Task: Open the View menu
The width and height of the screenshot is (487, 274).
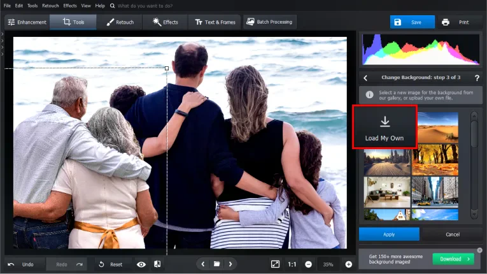Action: click(x=86, y=6)
